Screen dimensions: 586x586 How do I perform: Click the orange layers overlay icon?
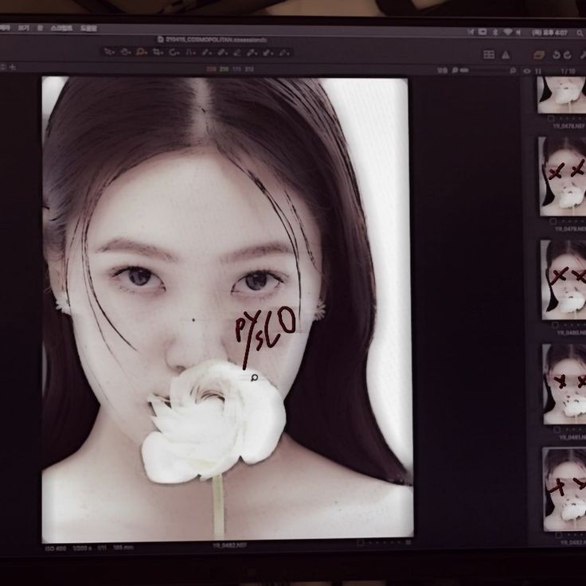[538, 55]
